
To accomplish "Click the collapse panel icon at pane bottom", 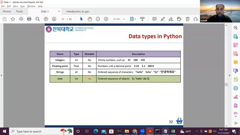I will point(236,123).
